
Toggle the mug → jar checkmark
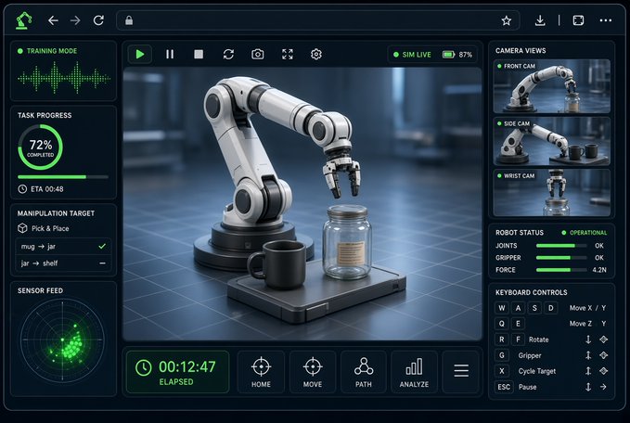point(102,246)
